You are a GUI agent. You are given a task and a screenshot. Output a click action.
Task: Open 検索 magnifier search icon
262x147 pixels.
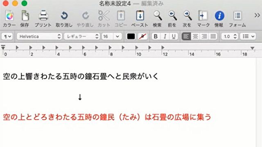click(x=157, y=16)
